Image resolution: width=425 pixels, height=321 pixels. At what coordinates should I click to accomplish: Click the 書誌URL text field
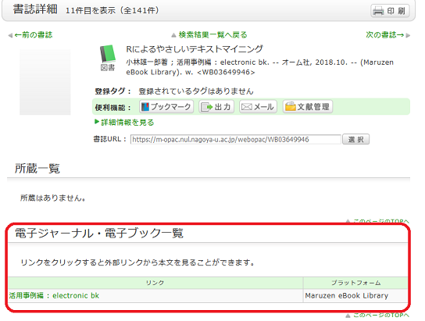235,140
